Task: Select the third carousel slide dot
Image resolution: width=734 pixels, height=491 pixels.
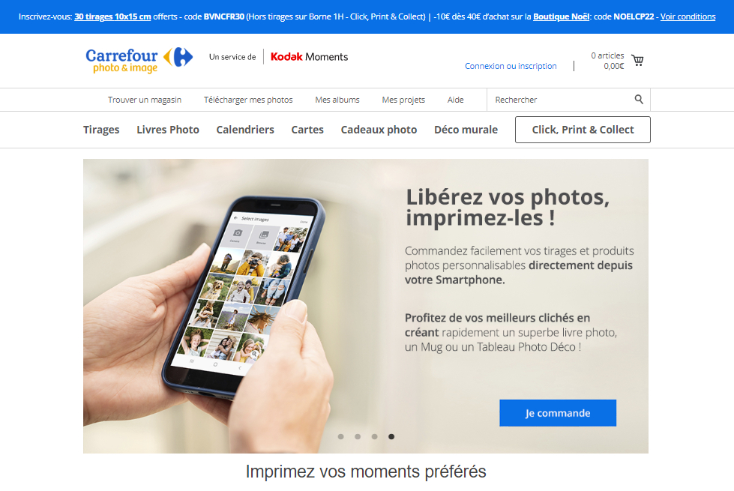Action: (374, 437)
